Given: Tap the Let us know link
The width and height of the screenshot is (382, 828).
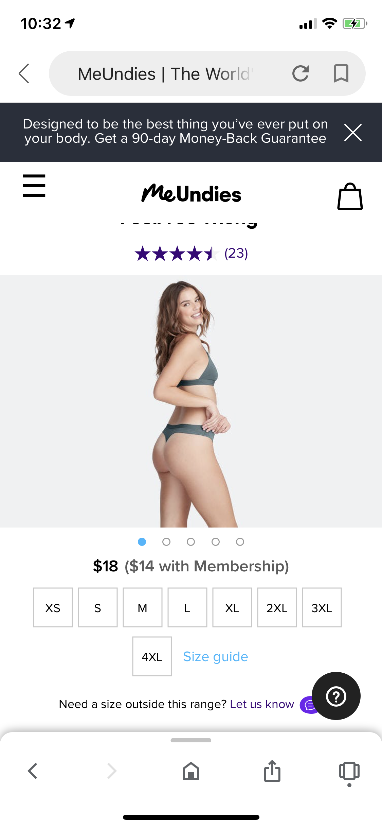Looking at the screenshot, I should click(x=262, y=704).
